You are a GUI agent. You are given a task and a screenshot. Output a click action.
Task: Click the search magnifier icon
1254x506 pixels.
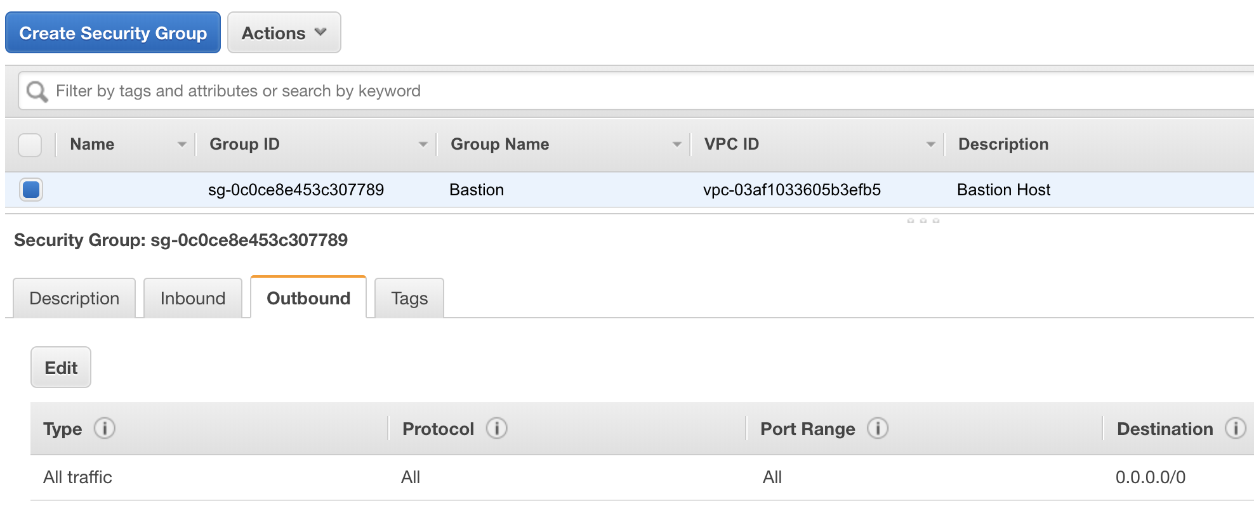click(37, 91)
